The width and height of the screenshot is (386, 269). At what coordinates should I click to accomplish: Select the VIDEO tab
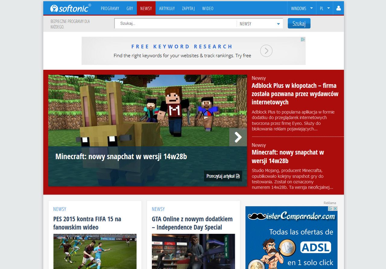coord(207,8)
